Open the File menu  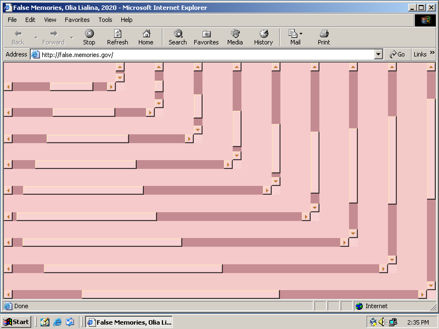[x=12, y=20]
